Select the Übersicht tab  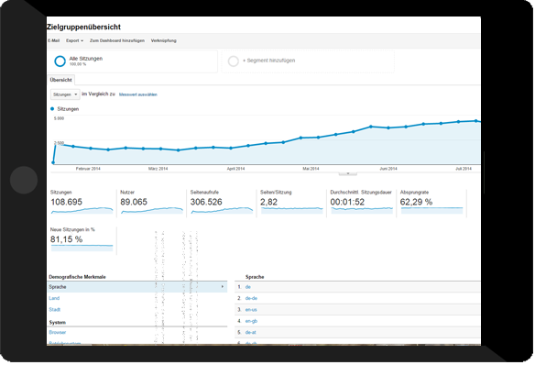coord(61,80)
